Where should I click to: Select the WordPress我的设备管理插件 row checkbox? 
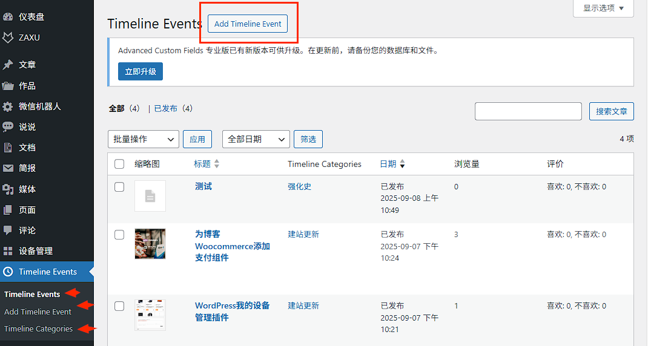(119, 306)
